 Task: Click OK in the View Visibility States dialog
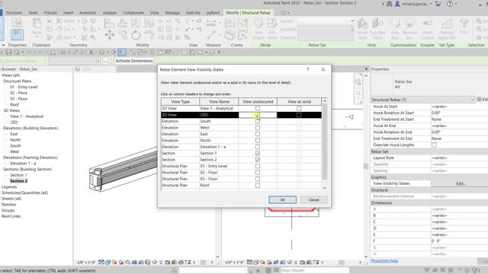(x=283, y=199)
